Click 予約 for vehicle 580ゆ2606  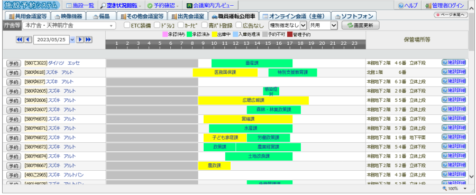(x=14, y=101)
